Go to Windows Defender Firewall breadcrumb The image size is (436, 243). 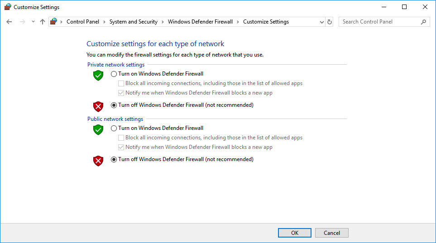tap(200, 22)
